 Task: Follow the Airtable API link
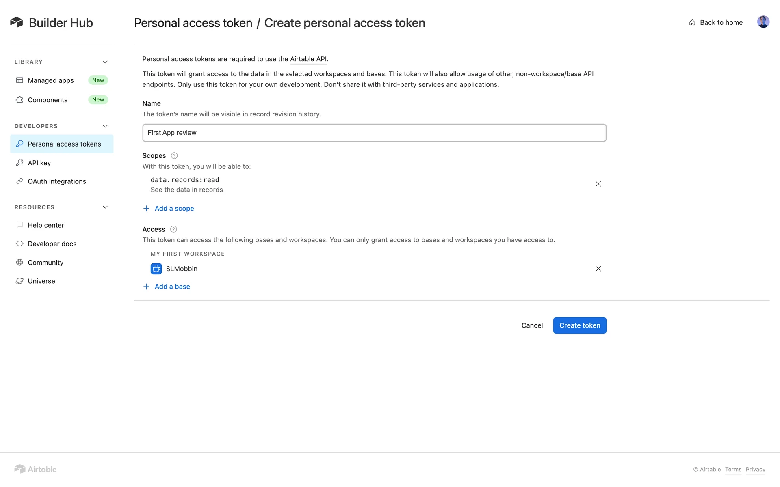[308, 59]
